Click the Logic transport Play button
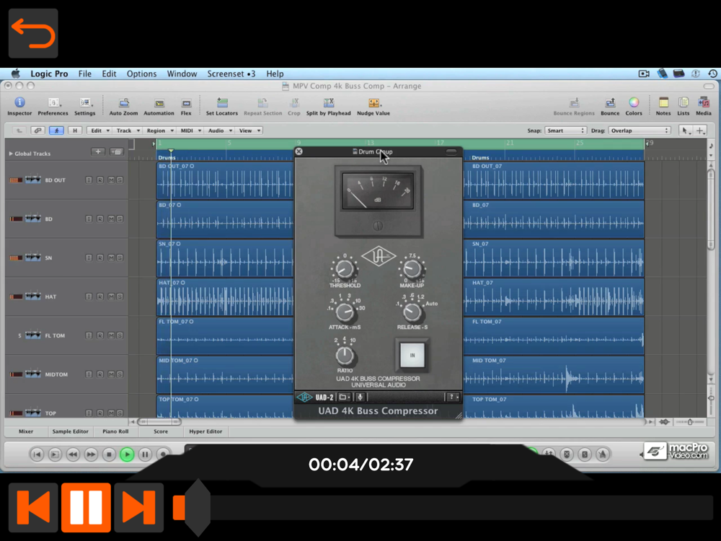The image size is (721, 541). pos(127,454)
